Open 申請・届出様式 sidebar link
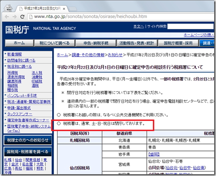The width and height of the screenshot is (216, 176). pos(19,108)
